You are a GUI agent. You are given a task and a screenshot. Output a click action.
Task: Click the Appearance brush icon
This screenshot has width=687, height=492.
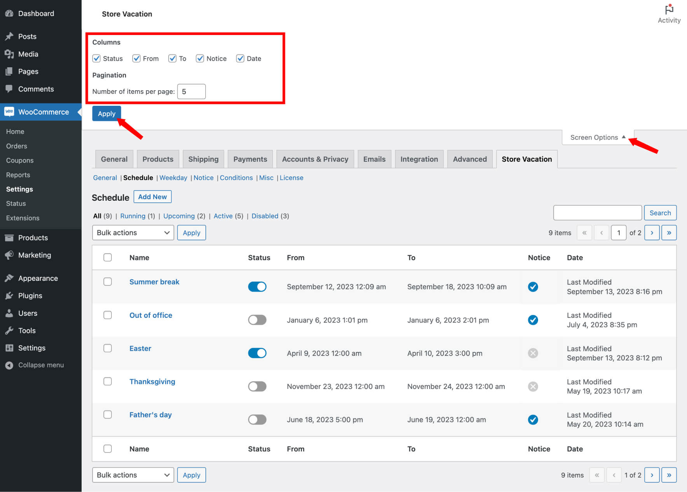click(9, 278)
